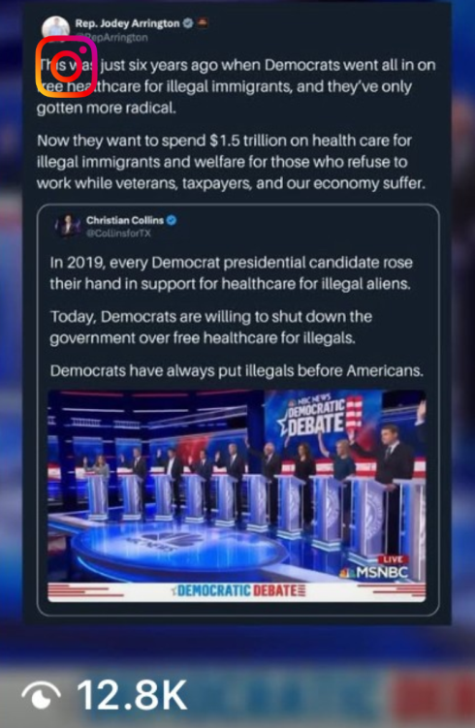Click 'Democrats have always put illegals' line
Screen dimensions: 475x728
[237, 371]
